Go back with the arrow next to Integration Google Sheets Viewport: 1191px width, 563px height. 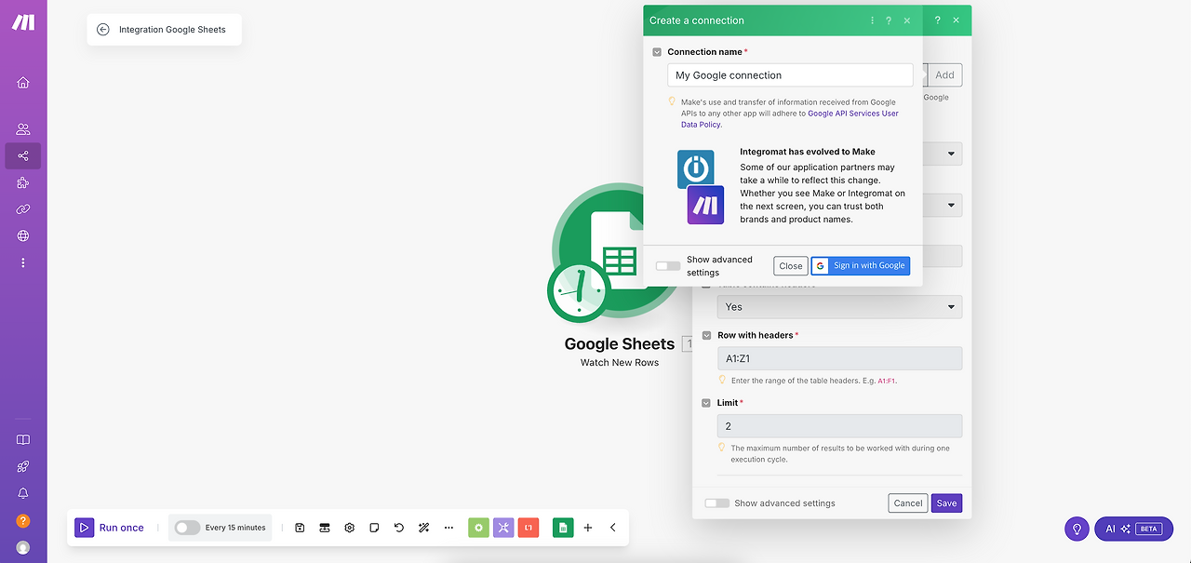click(x=103, y=30)
